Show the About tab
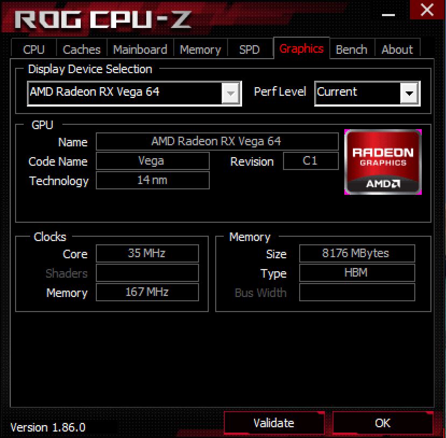The image size is (446, 438). pyautogui.click(x=398, y=50)
